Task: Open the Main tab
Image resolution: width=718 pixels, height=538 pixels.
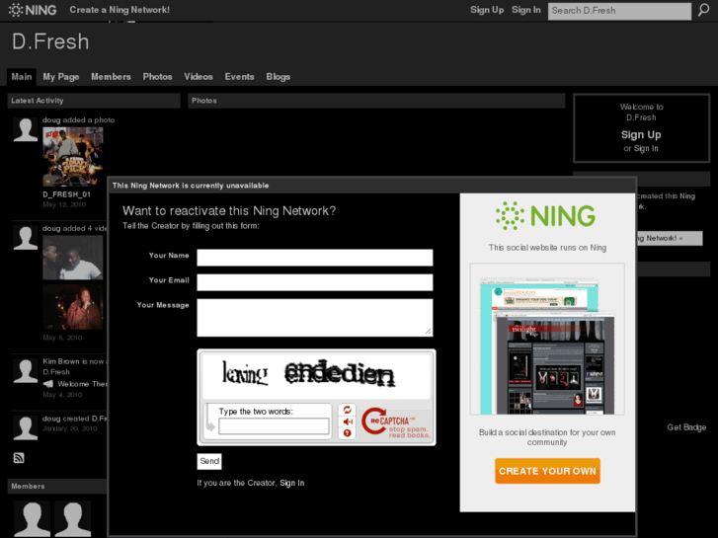Action: coord(22,76)
